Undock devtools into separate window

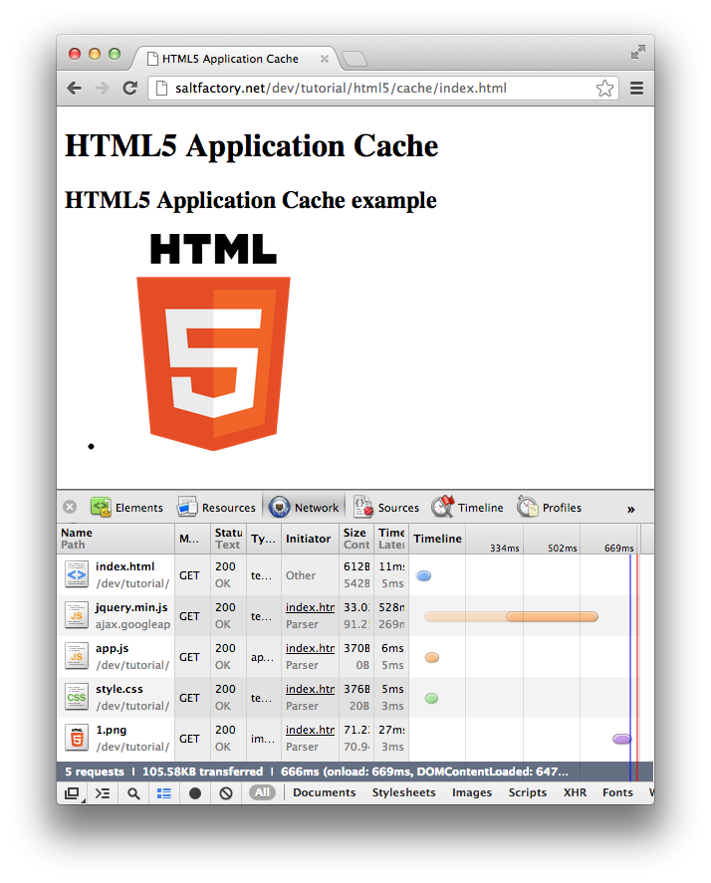pyautogui.click(x=72, y=792)
